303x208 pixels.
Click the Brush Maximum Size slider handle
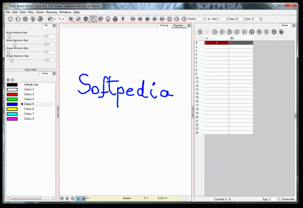[15, 44]
